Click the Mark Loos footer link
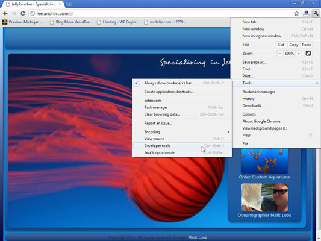 198,237
